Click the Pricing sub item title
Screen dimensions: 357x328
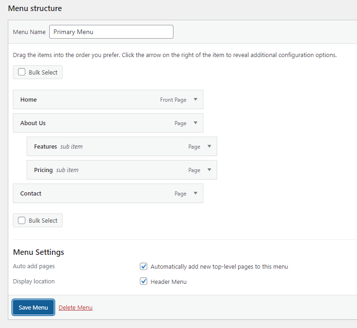click(43, 170)
